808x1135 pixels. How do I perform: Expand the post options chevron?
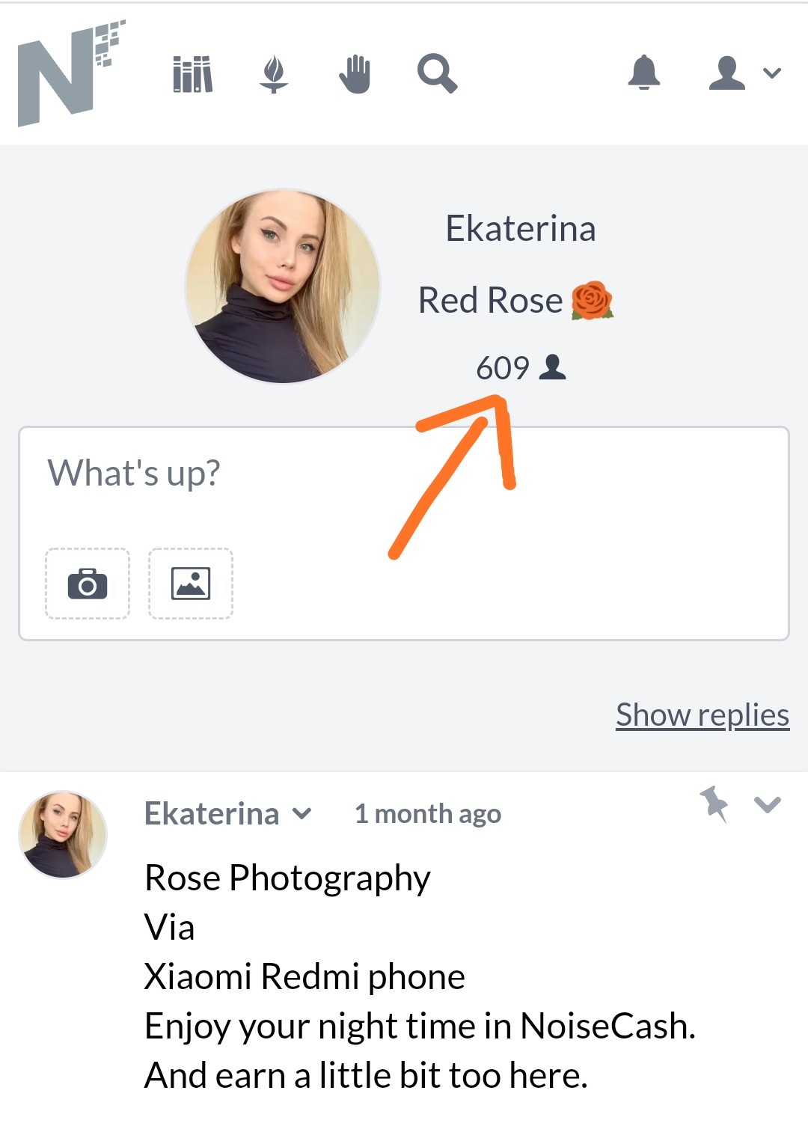point(768,804)
